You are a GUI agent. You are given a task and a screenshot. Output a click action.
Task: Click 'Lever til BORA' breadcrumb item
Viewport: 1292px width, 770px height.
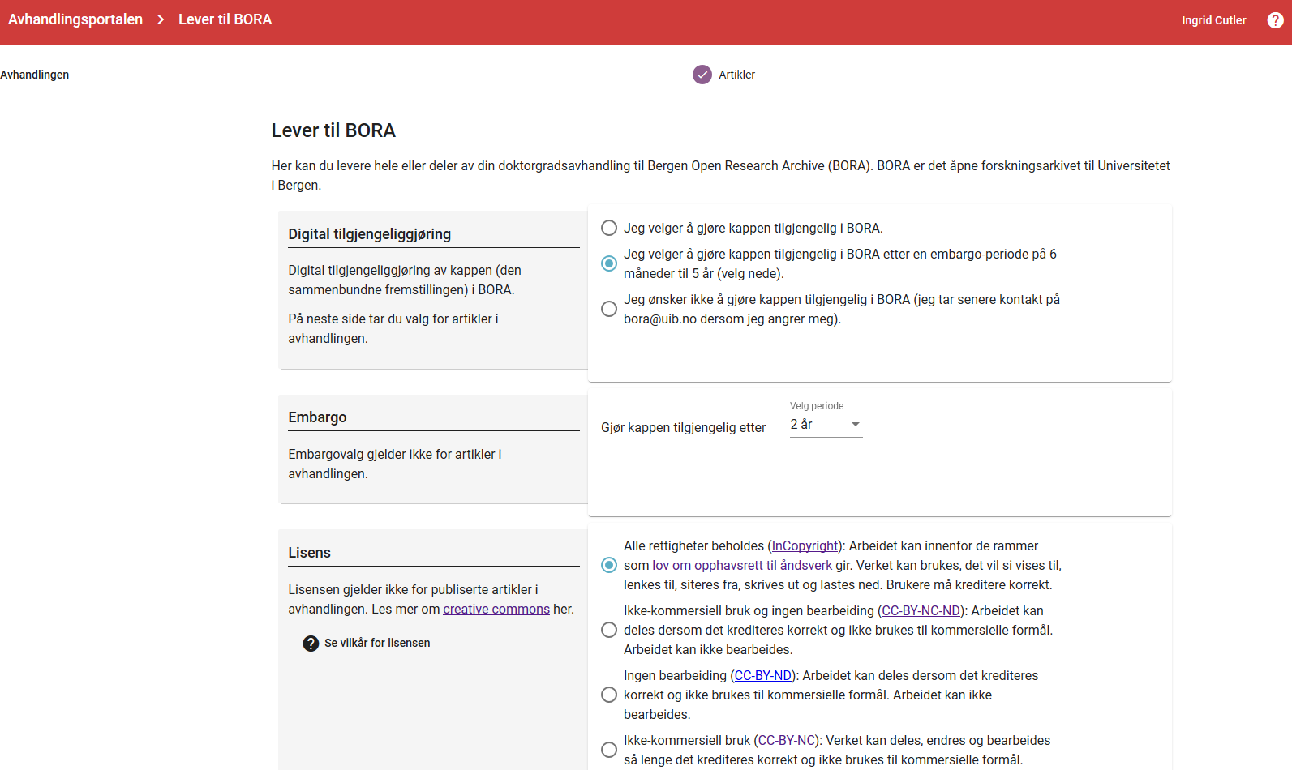pos(225,19)
